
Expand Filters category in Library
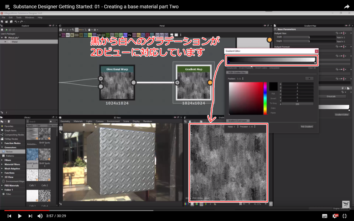(x=2, y=160)
